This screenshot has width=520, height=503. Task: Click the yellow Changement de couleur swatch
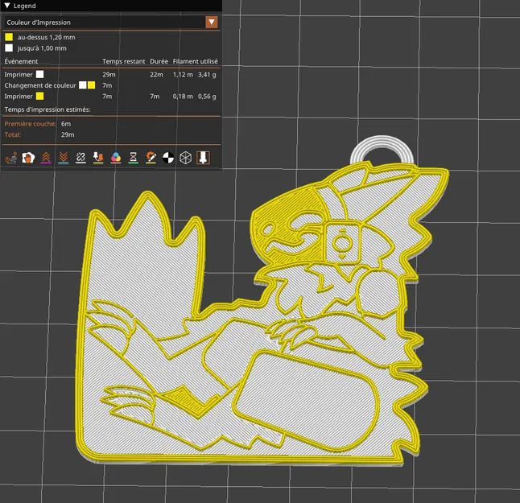tap(92, 85)
